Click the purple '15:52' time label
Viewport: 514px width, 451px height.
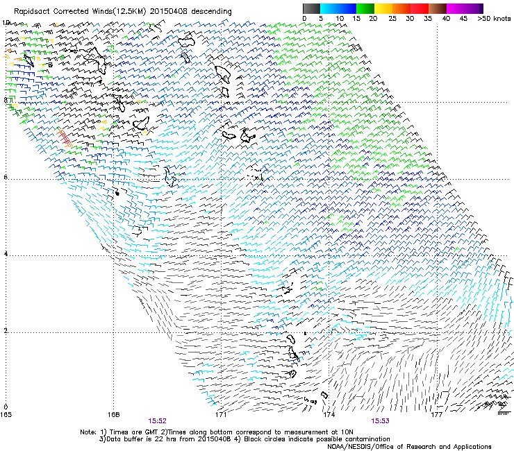point(158,421)
